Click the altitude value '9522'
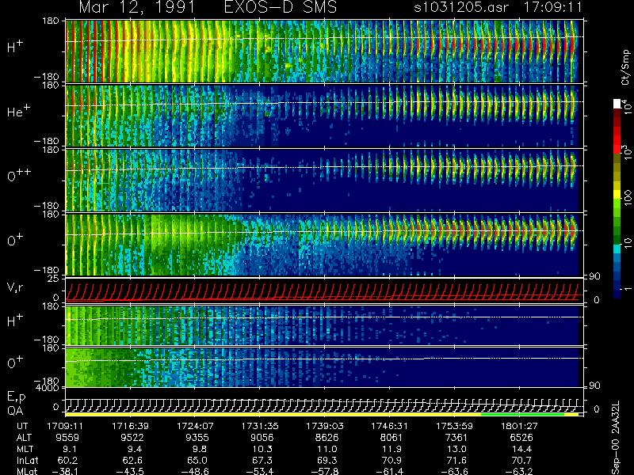The image size is (634, 475). tap(132, 438)
